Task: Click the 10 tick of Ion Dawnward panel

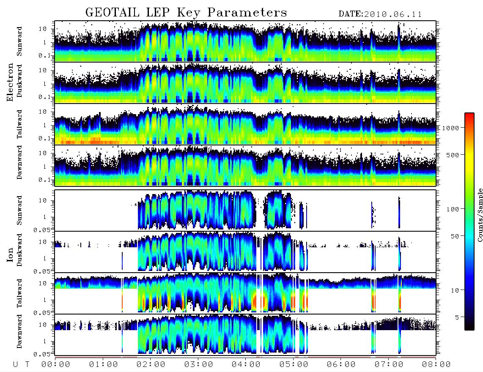Action: point(43,325)
